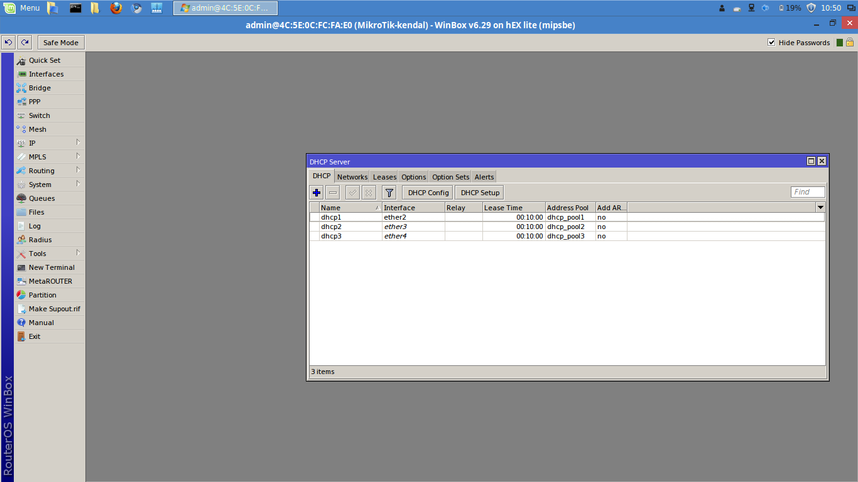Screen dimensions: 858x482
Task: Click the Queues sidebar icon
Action: tap(21, 198)
